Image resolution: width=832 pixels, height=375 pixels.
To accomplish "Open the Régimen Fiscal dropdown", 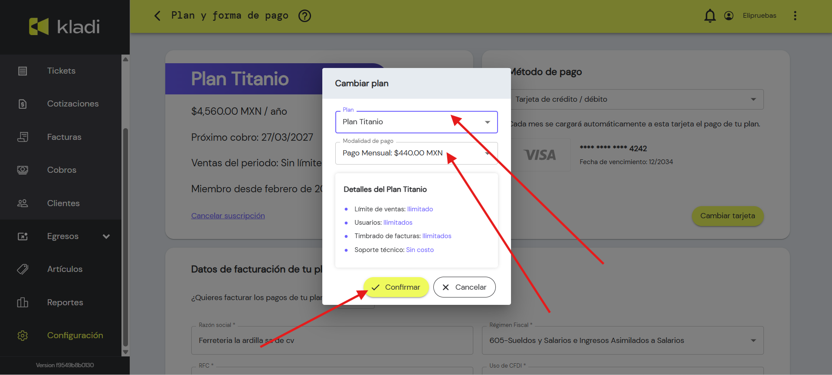I will tap(622, 340).
